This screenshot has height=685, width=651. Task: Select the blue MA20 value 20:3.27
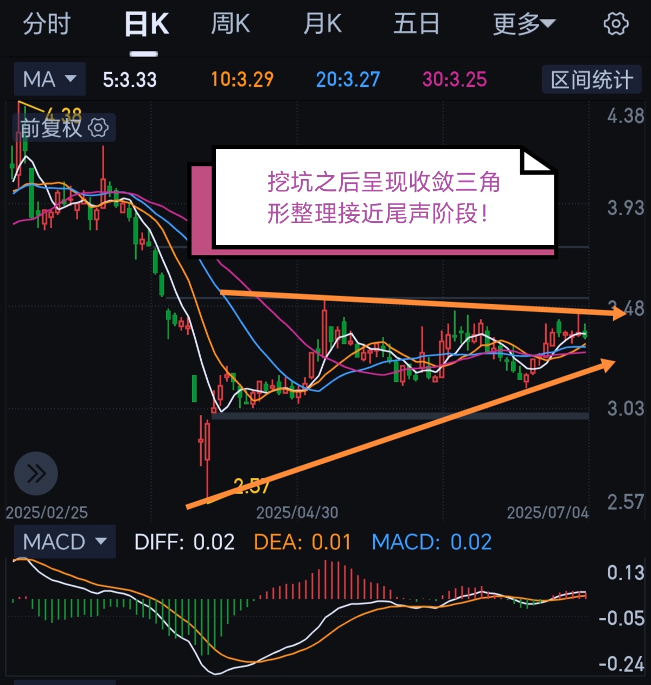click(x=348, y=80)
